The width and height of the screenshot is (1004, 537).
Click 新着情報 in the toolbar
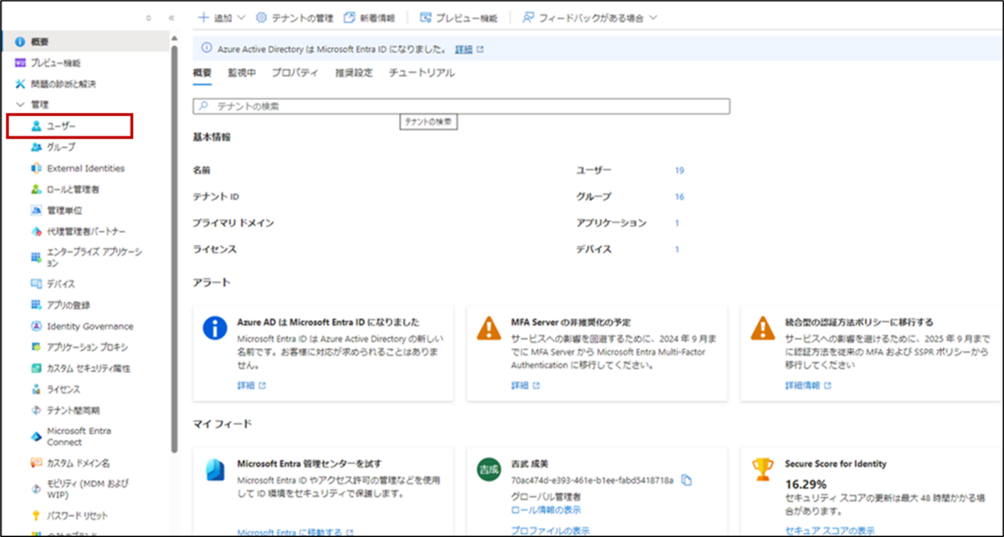(369, 17)
